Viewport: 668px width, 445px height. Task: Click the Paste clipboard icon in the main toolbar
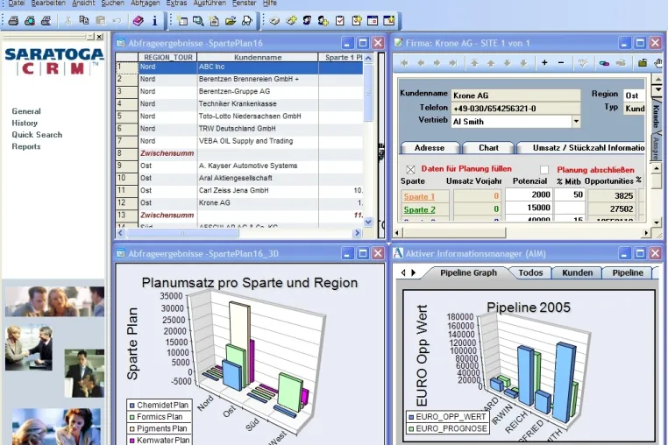point(100,20)
